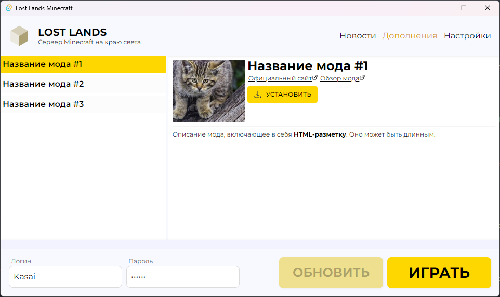Screen dimensions: 500x297
Task: Start the game with ИГРАТЬ
Action: pos(439,273)
